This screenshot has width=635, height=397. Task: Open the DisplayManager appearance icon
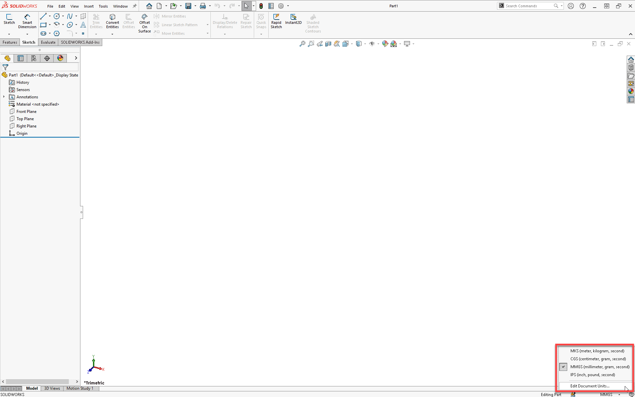tap(60, 58)
